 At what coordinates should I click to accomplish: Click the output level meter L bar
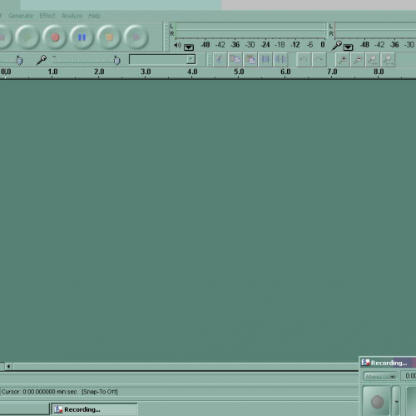coord(250,26)
